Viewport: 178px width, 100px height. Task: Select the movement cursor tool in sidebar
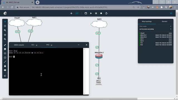[5, 22]
